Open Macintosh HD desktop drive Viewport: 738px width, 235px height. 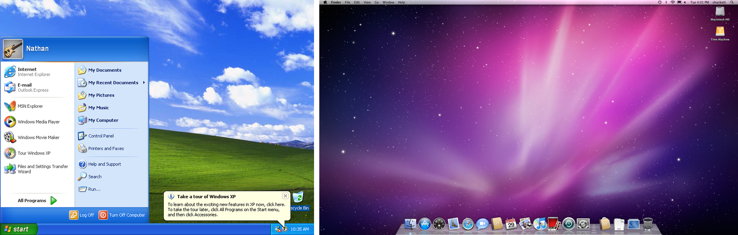tap(720, 14)
